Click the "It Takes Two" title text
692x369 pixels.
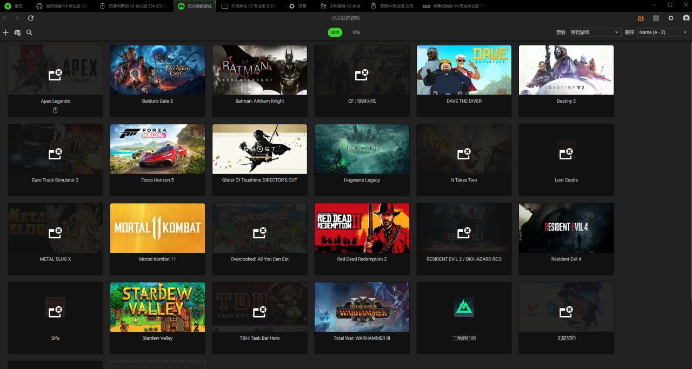pyautogui.click(x=464, y=180)
